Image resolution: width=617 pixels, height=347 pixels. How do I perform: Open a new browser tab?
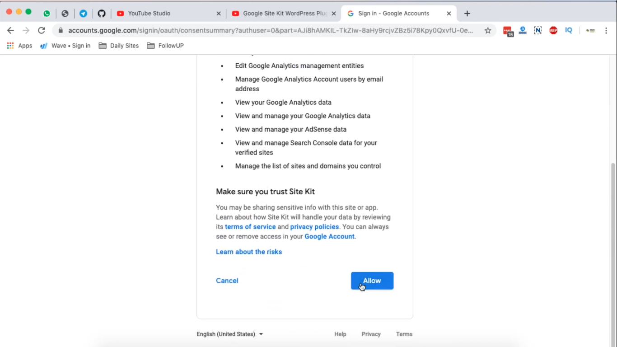(467, 14)
